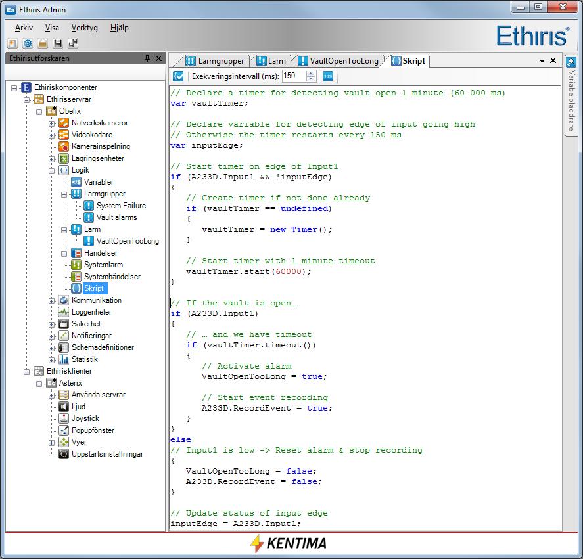Image resolution: width=583 pixels, height=559 pixels.
Task: Expand the Nätverkskameror node
Action: 51,123
